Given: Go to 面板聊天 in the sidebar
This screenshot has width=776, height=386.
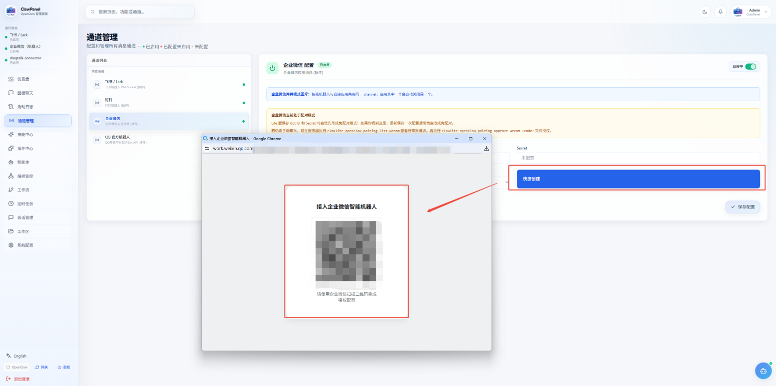Looking at the screenshot, I should click(38, 93).
